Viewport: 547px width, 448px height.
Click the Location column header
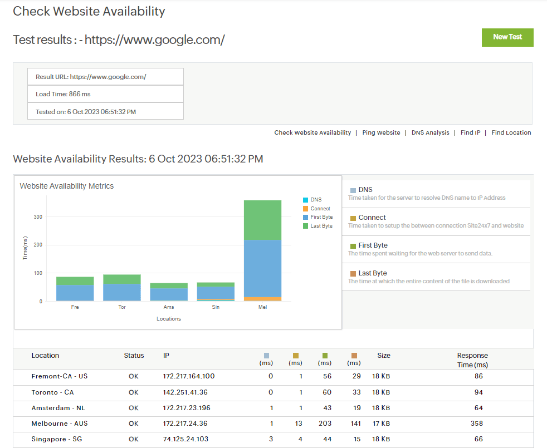click(45, 356)
